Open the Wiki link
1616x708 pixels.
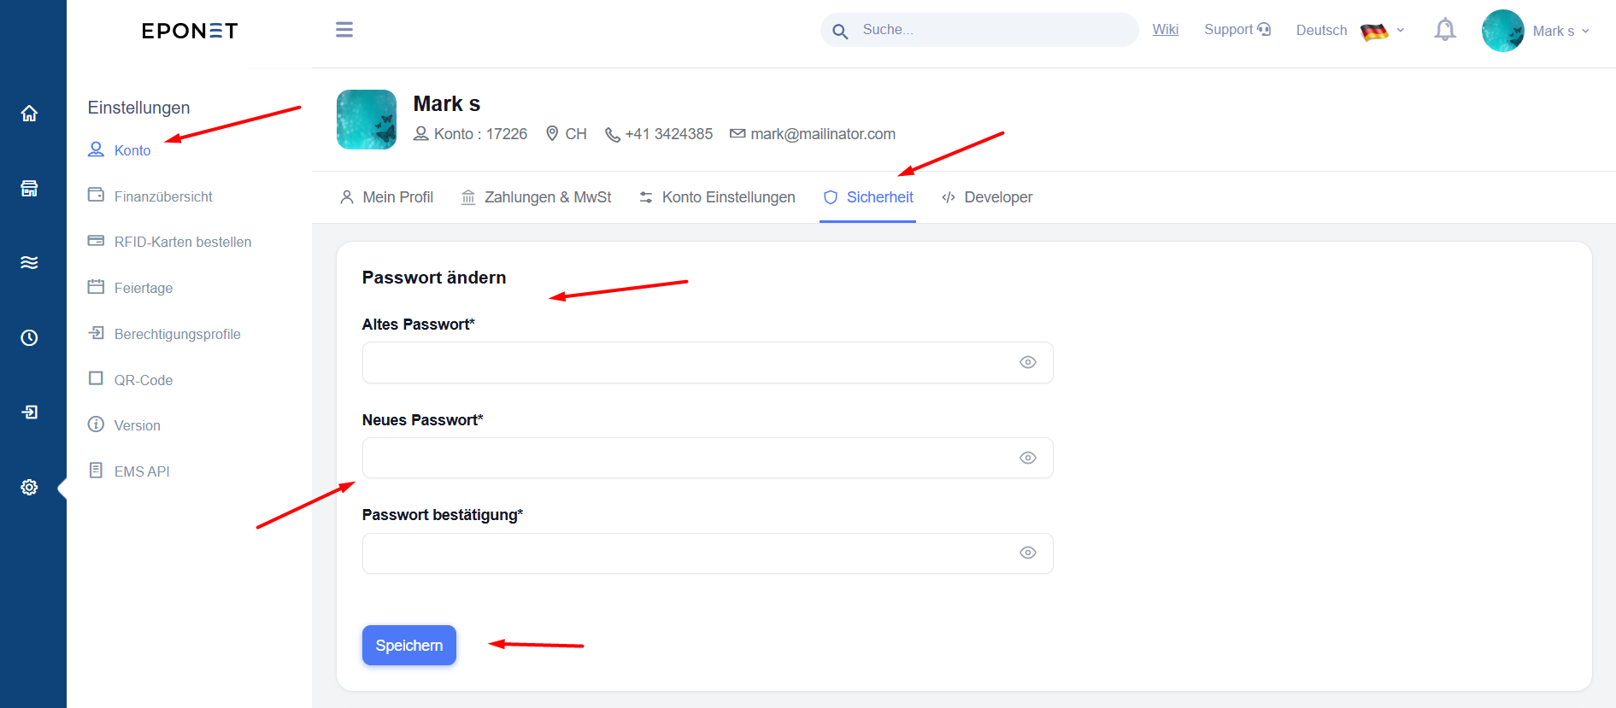click(x=1166, y=30)
